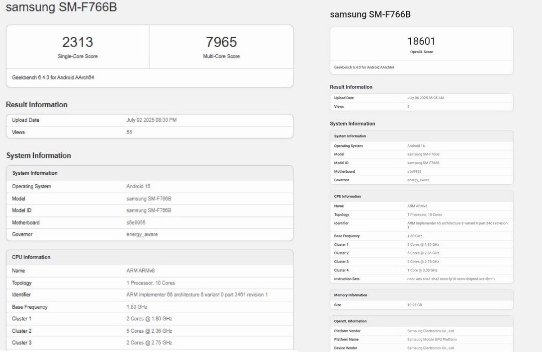Click 'Cluster 1' label in the single-core result
The image size is (542, 352).
point(21,319)
